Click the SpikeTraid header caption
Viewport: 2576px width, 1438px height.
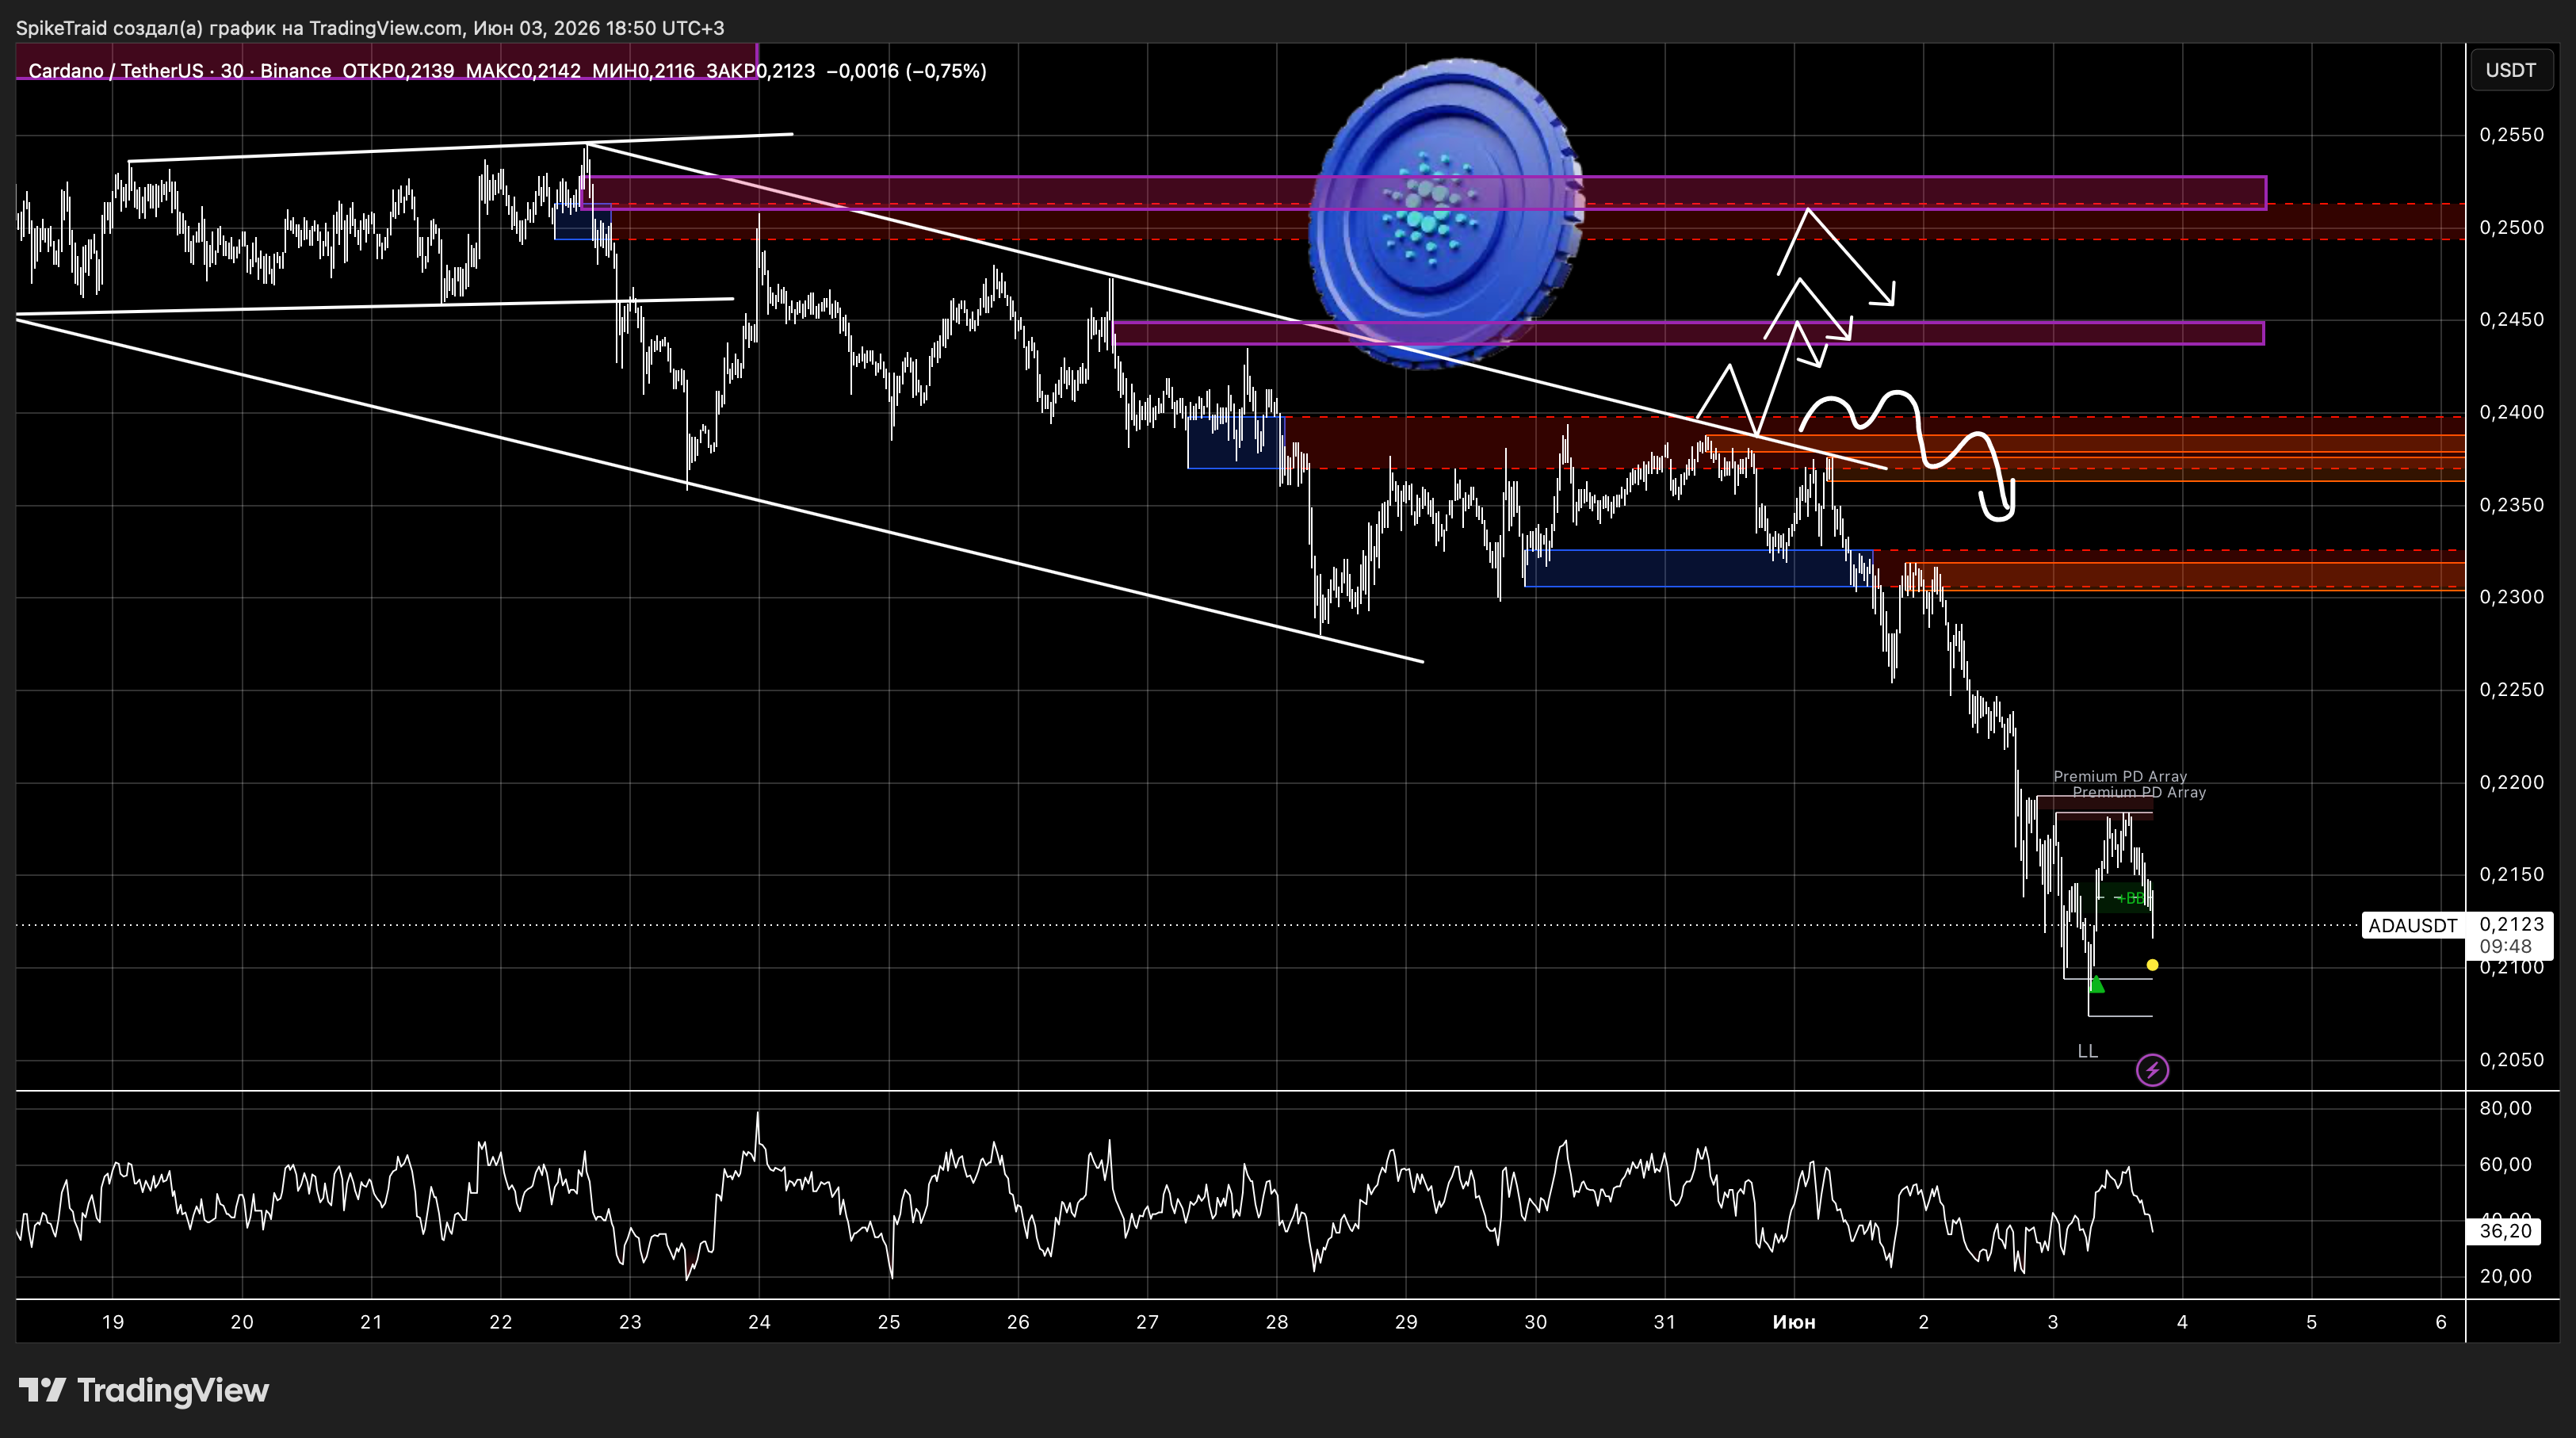(x=370, y=28)
